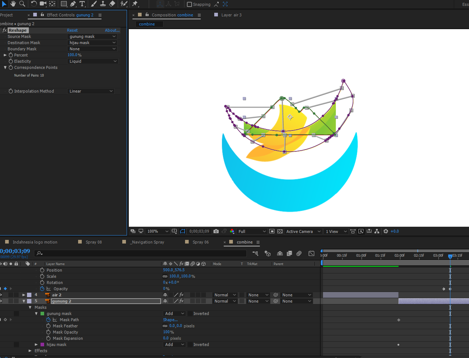
Task: Reset the Reshape effect
Action: point(72,30)
